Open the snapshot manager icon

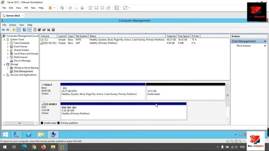click(x=82, y=8)
